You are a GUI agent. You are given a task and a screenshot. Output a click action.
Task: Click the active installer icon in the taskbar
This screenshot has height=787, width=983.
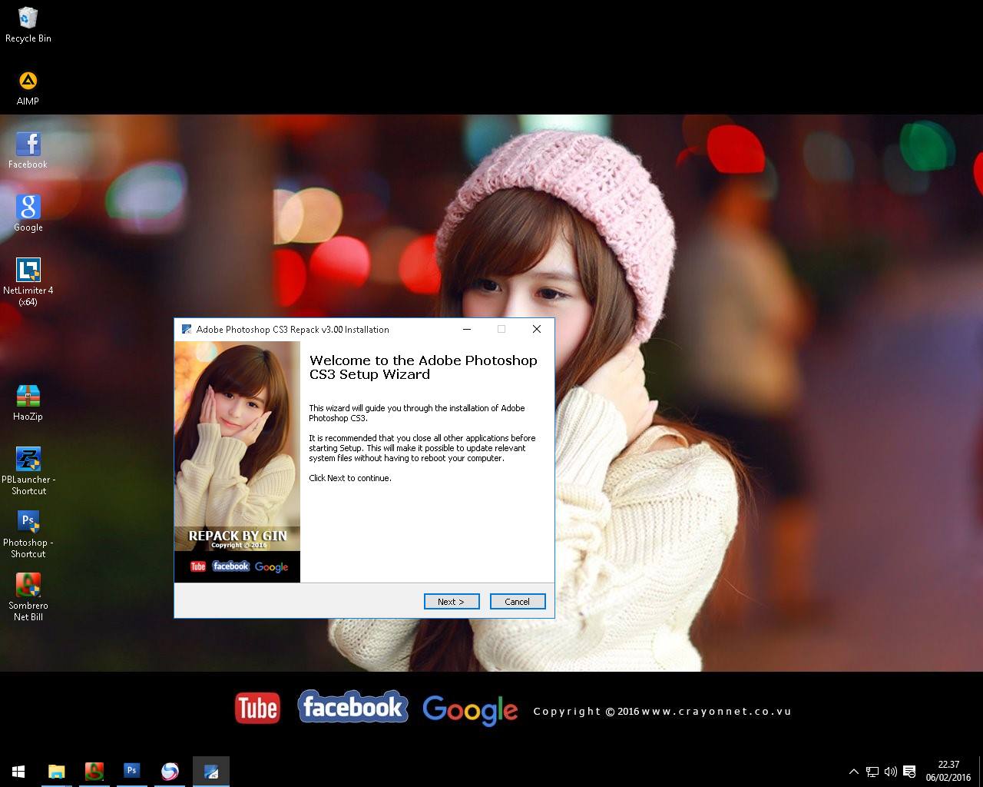point(210,771)
